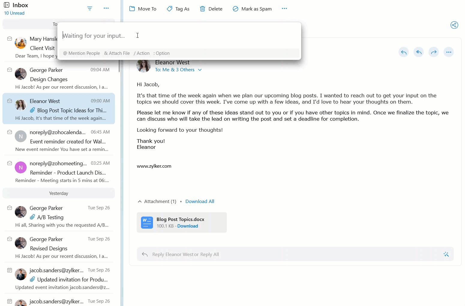Click Move To in the toolbar
The image size is (465, 306).
(x=143, y=9)
